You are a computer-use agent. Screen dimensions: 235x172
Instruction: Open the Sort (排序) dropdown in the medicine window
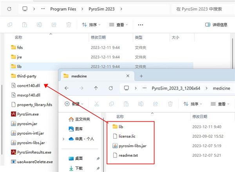[193, 104]
